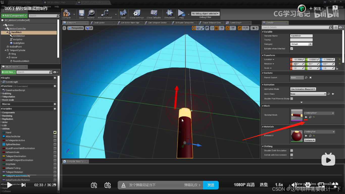This screenshot has height=194, width=345.
Task: Enable Disable Post Process Blueprint checkbox
Action: tap(292, 99)
